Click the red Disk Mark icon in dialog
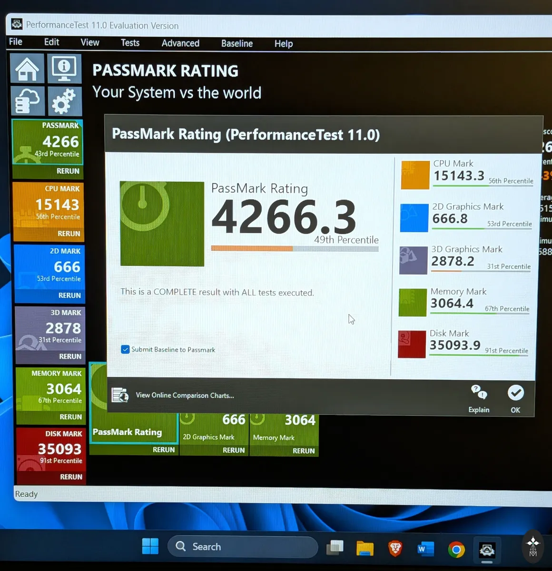This screenshot has height=571, width=552. (x=412, y=344)
